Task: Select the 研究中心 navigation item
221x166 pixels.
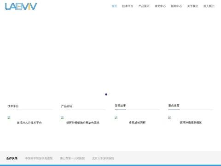Action: (x=160, y=6)
